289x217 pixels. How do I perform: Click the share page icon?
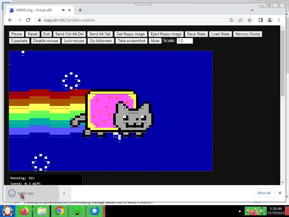coord(240,20)
